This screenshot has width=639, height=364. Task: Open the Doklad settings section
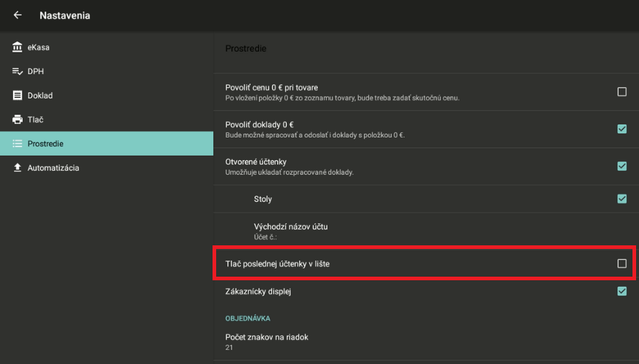[40, 95]
